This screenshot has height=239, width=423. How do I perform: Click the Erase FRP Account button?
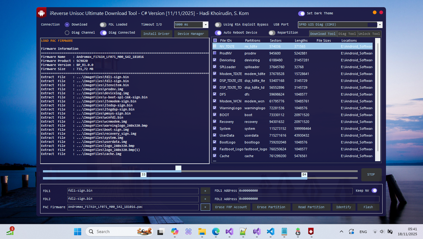231,207
